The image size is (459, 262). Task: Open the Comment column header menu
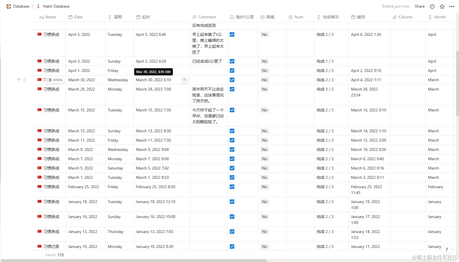click(x=204, y=17)
